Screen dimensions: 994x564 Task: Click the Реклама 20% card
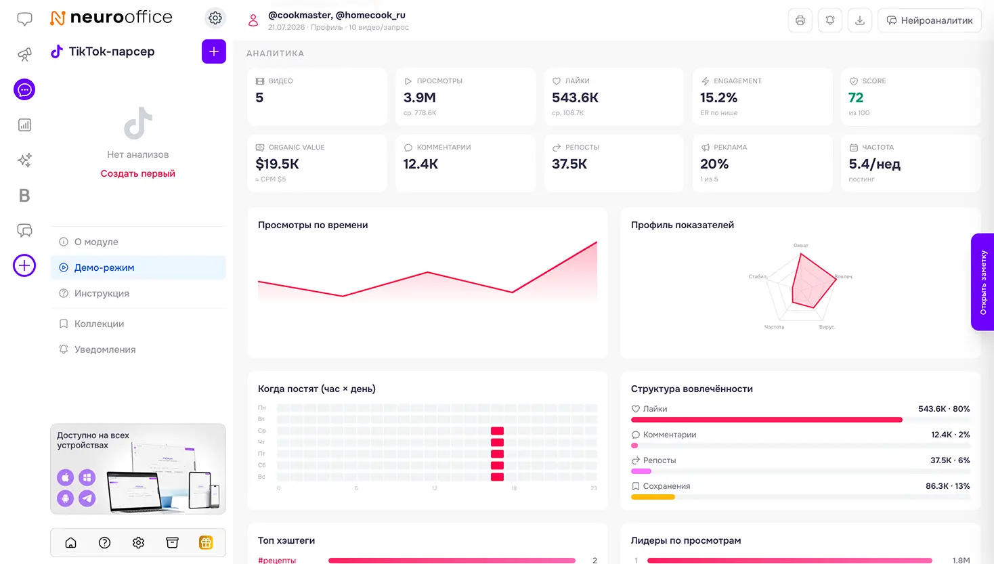[x=762, y=162]
